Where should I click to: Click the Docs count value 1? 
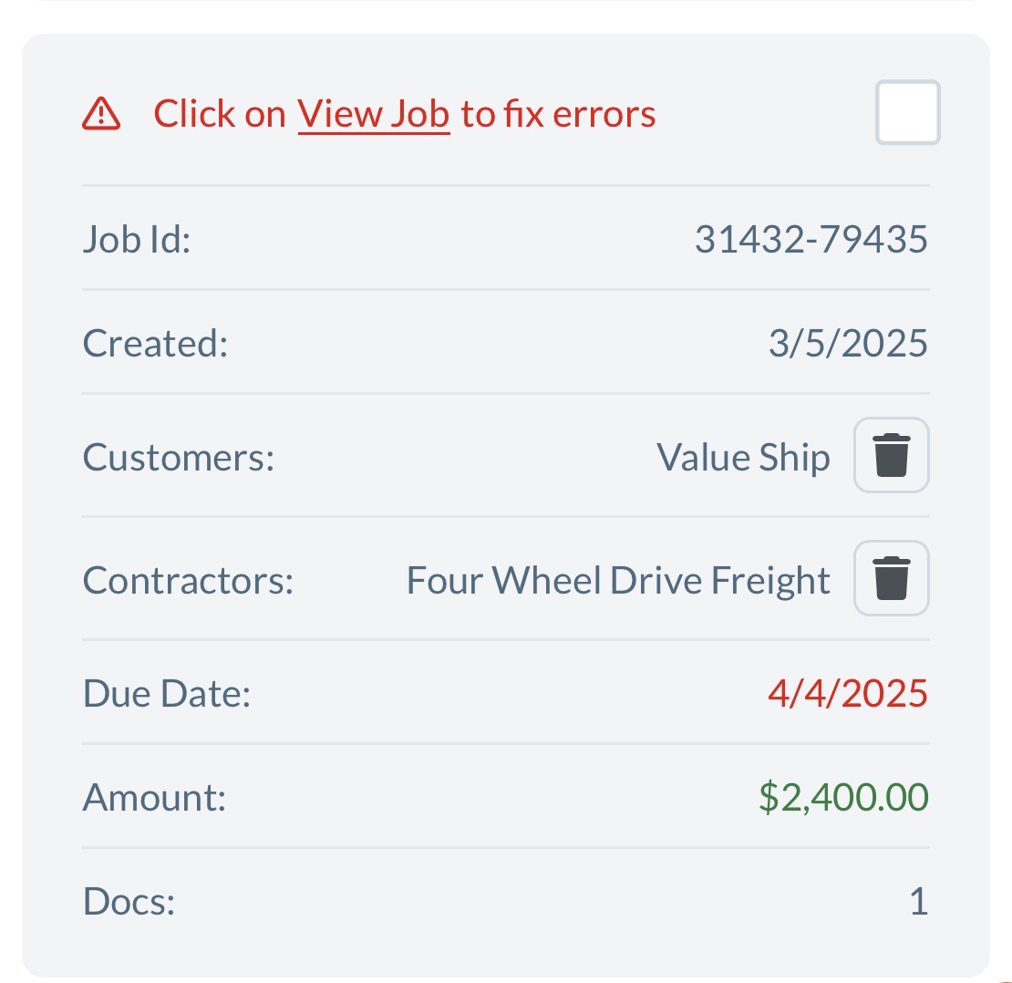918,902
